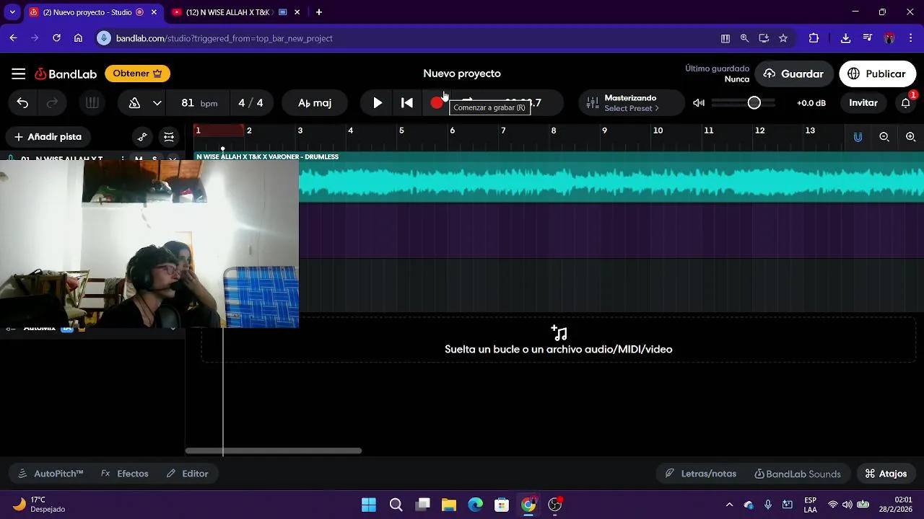Open File Explorer from the taskbar
Image resolution: width=924 pixels, height=519 pixels.
(x=449, y=505)
